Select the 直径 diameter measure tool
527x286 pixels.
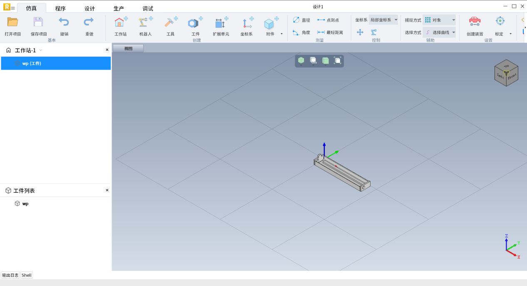pyautogui.click(x=301, y=20)
